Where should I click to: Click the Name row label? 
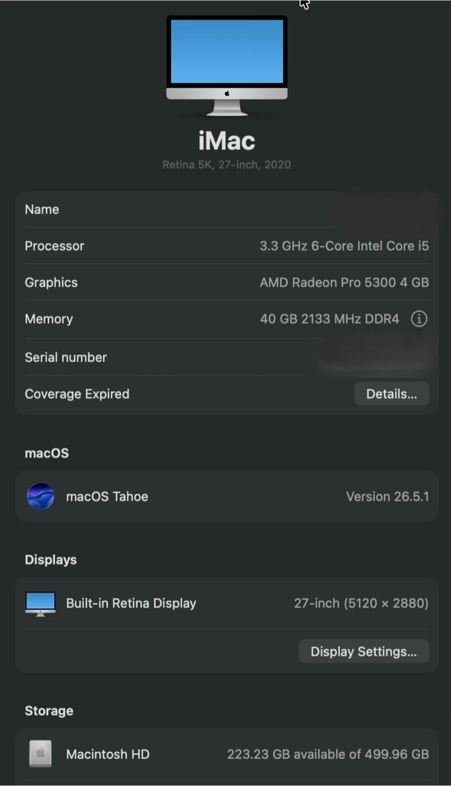42,209
